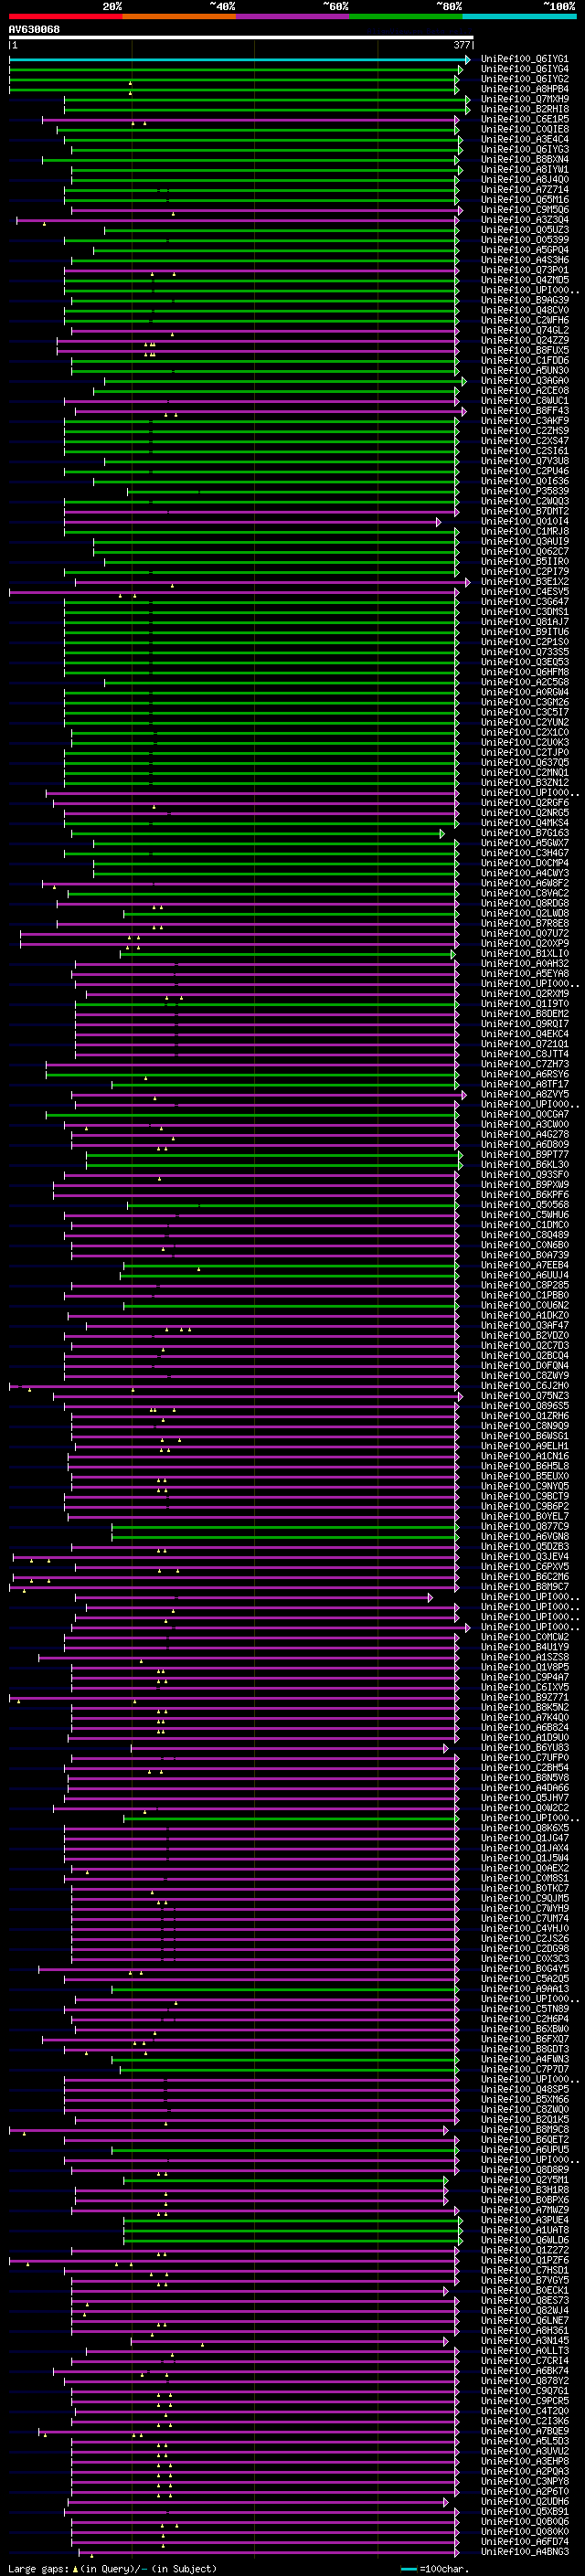Viewport: 585px width, 2576px height.
Task: Click the cyan ~100% identity legend segment
Action: click(x=519, y=17)
